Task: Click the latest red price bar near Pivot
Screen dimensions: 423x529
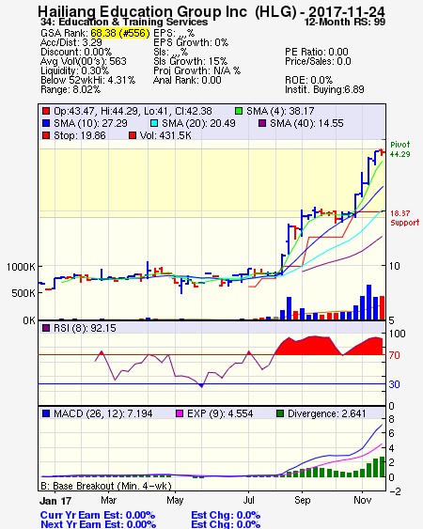Action: click(x=383, y=152)
